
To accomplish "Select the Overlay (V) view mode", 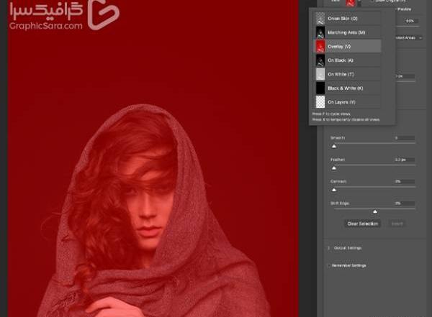I will (348, 46).
